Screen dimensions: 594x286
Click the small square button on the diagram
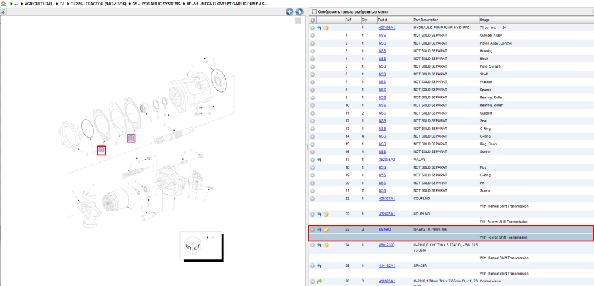pos(298,20)
